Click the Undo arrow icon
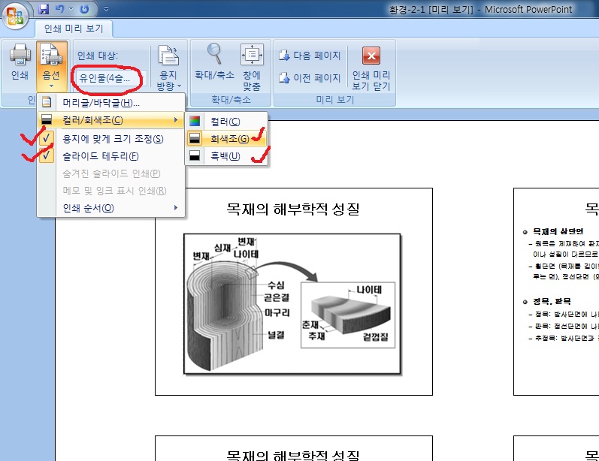The width and height of the screenshot is (599, 461). pyautogui.click(x=62, y=10)
